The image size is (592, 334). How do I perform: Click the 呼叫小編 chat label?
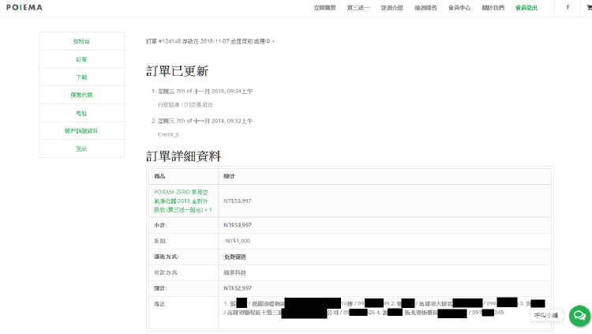[x=546, y=315]
